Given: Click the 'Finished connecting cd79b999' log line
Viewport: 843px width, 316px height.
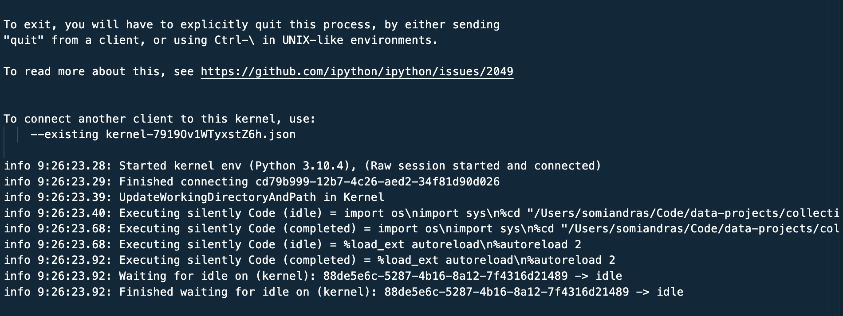Looking at the screenshot, I should point(252,182).
